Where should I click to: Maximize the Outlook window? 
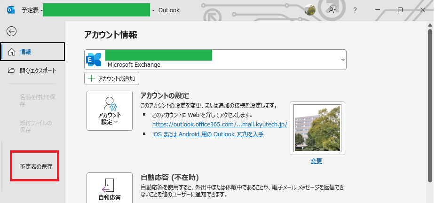(400, 10)
